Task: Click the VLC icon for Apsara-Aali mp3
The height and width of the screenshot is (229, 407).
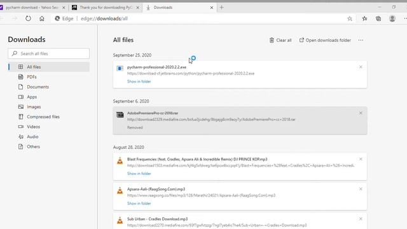Action: [120, 191]
